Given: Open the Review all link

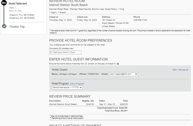Looking at the screenshot, I should (183, 70).
